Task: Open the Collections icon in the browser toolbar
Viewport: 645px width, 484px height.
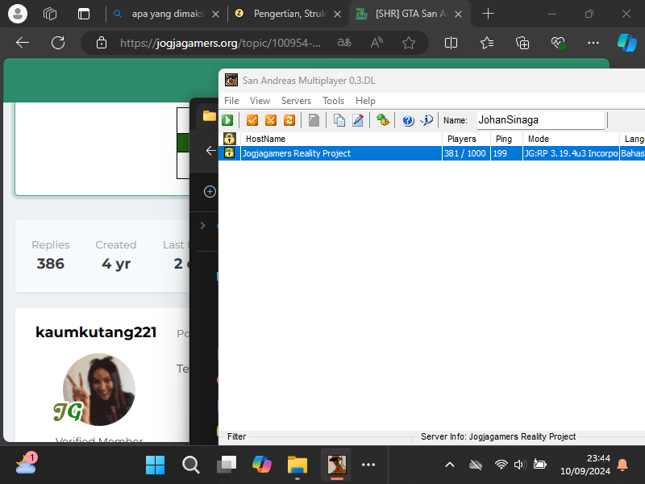Action: [x=522, y=43]
